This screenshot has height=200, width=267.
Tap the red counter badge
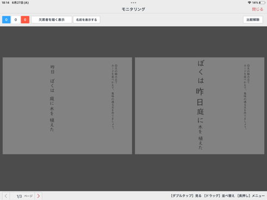[x=25, y=20]
